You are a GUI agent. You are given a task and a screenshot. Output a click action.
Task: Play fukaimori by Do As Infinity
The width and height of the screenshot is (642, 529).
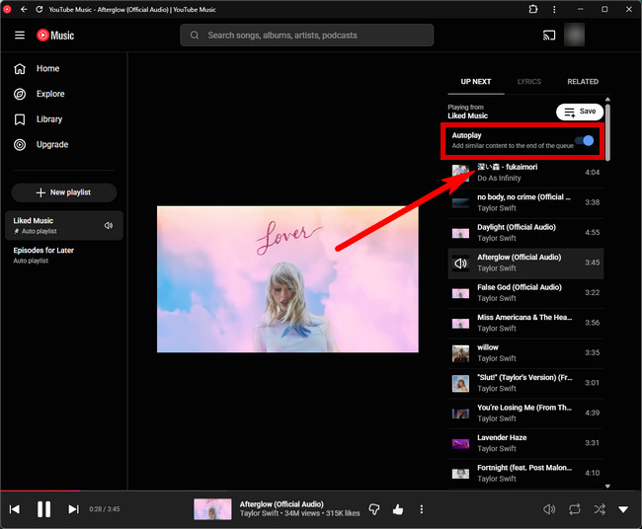pyautogui.click(x=525, y=173)
